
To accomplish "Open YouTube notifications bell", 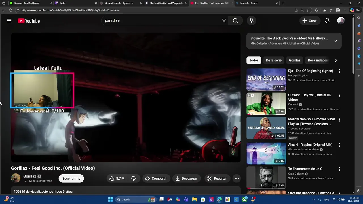I will tap(327, 21).
